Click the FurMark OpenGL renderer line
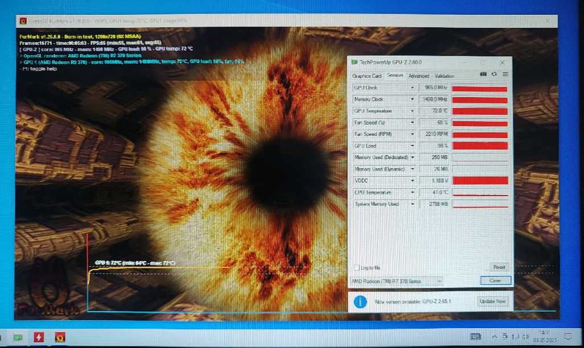The image size is (584, 348). (80, 56)
